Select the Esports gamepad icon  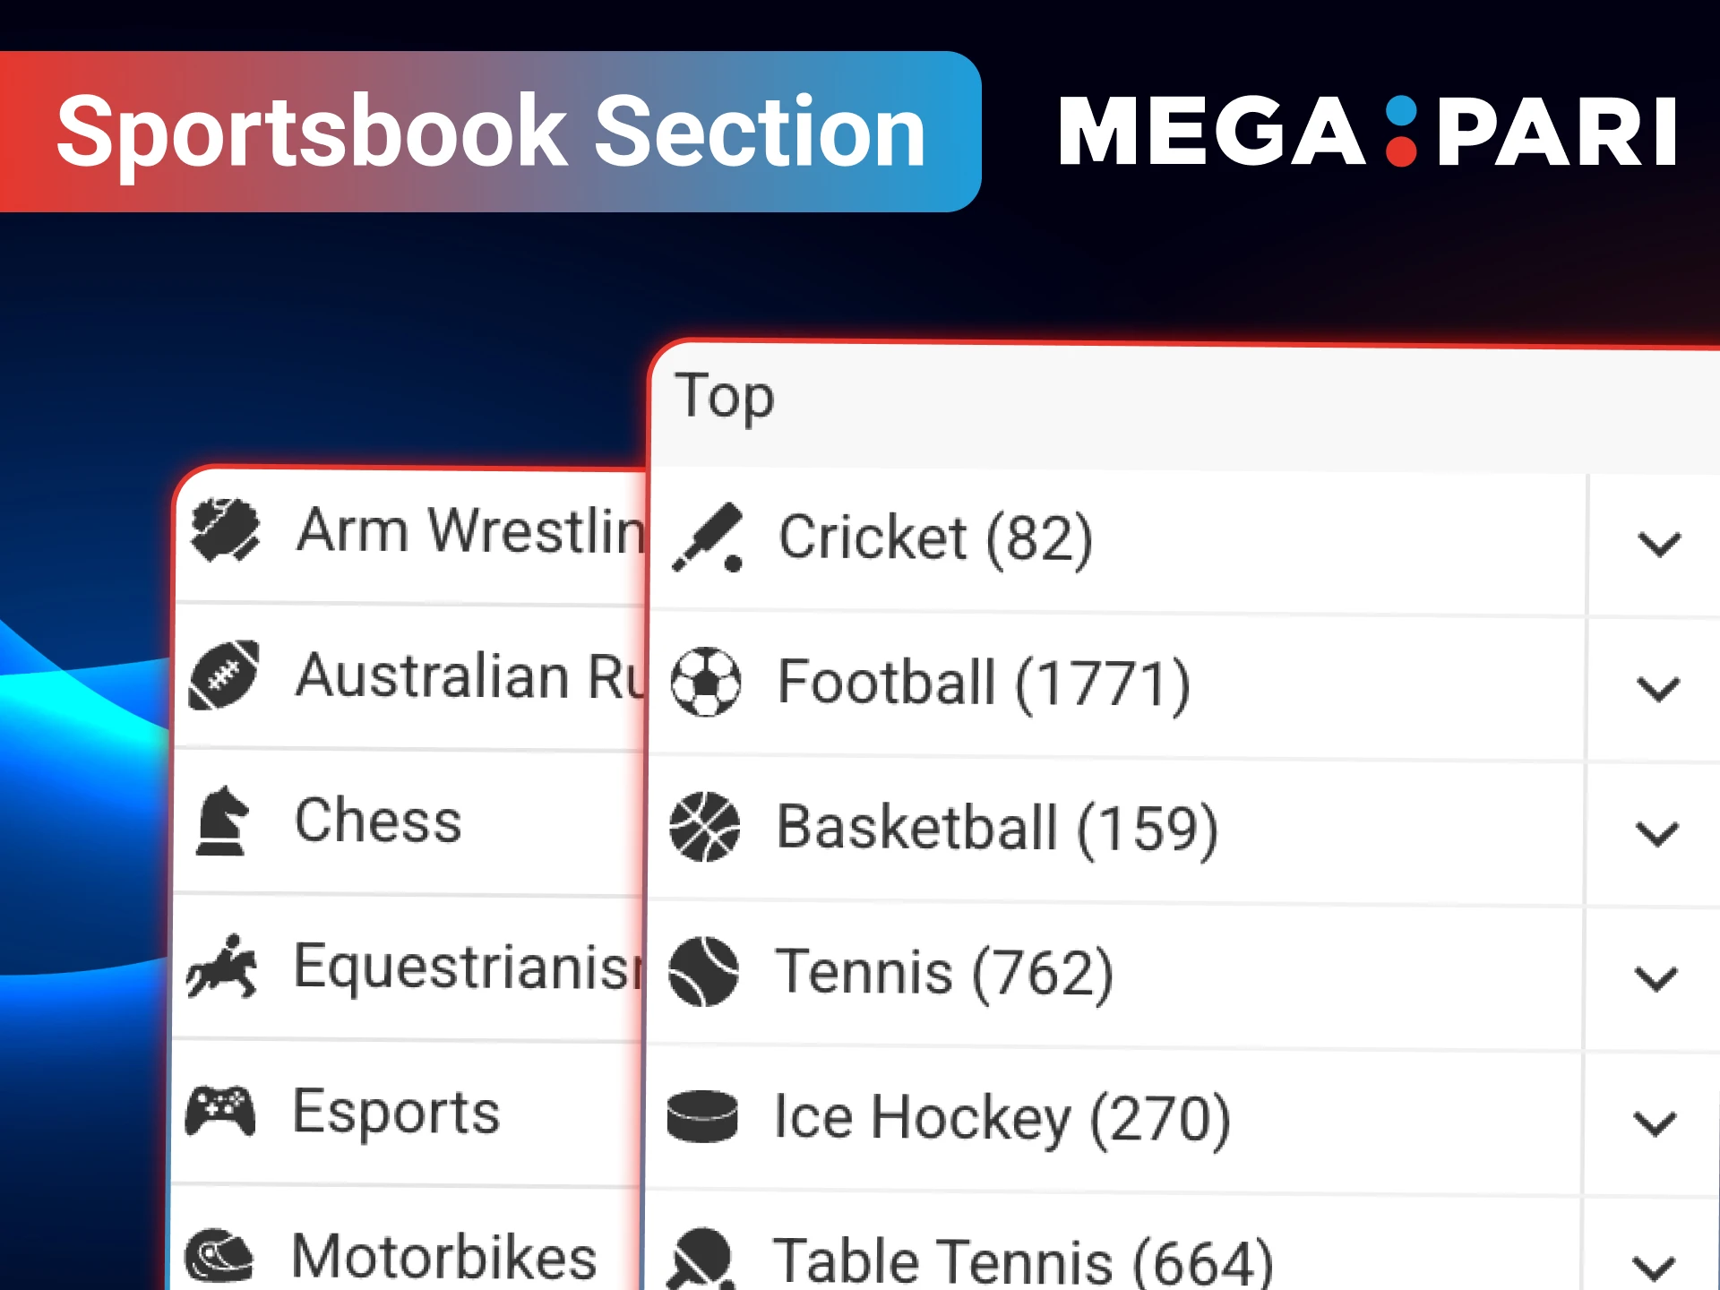(x=221, y=1111)
